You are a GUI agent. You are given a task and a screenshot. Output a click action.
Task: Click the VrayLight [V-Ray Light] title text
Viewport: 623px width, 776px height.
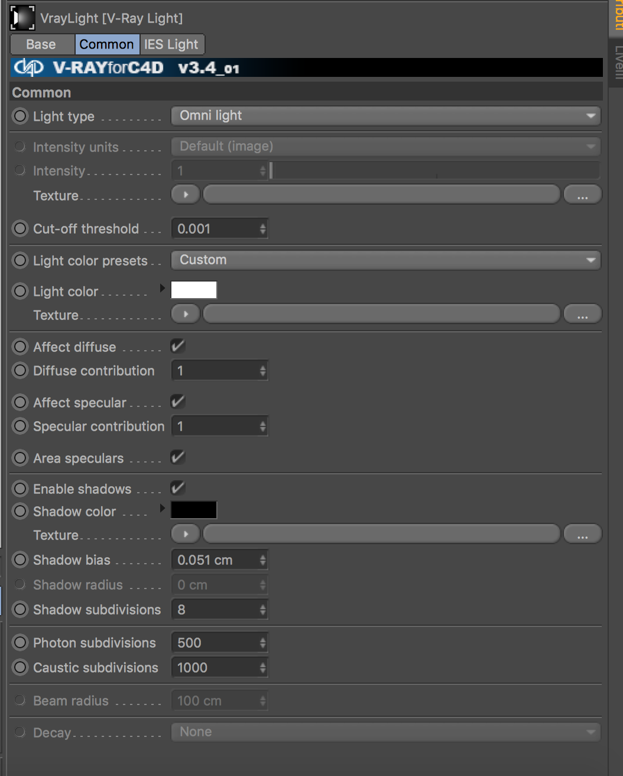(x=112, y=18)
